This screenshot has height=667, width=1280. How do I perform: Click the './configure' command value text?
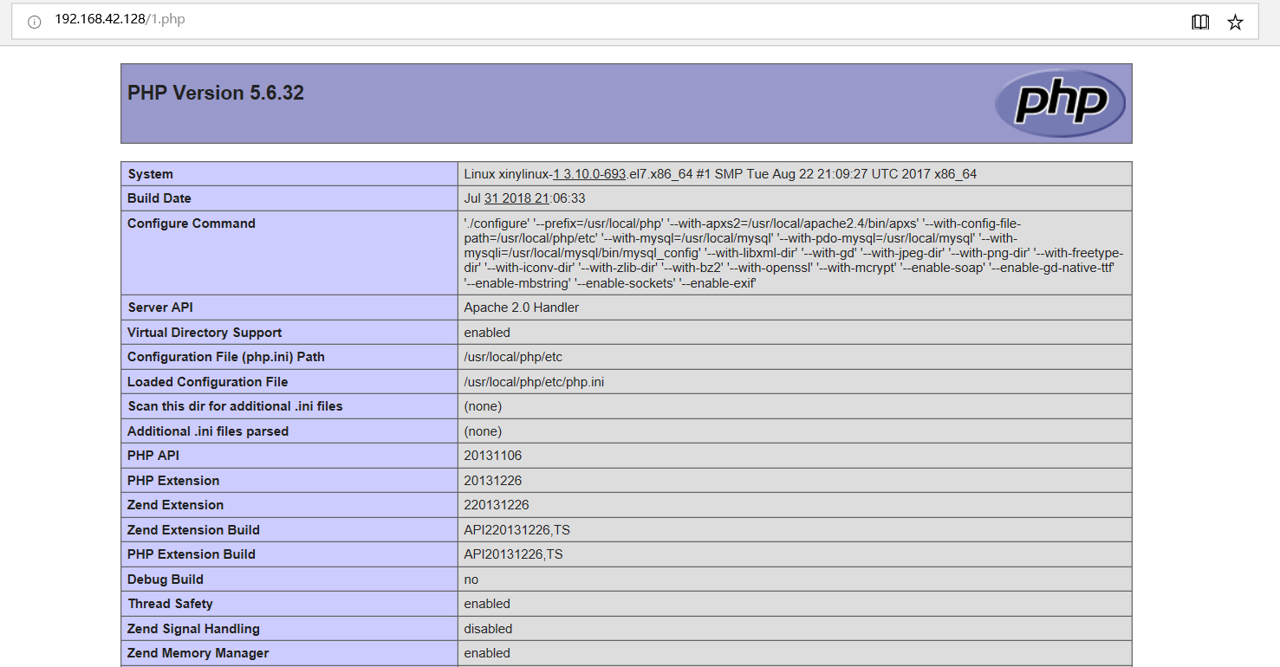point(793,253)
